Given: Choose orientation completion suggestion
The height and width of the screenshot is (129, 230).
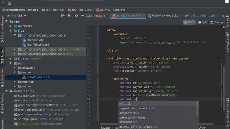Looking at the screenshot, I should tap(157, 122).
